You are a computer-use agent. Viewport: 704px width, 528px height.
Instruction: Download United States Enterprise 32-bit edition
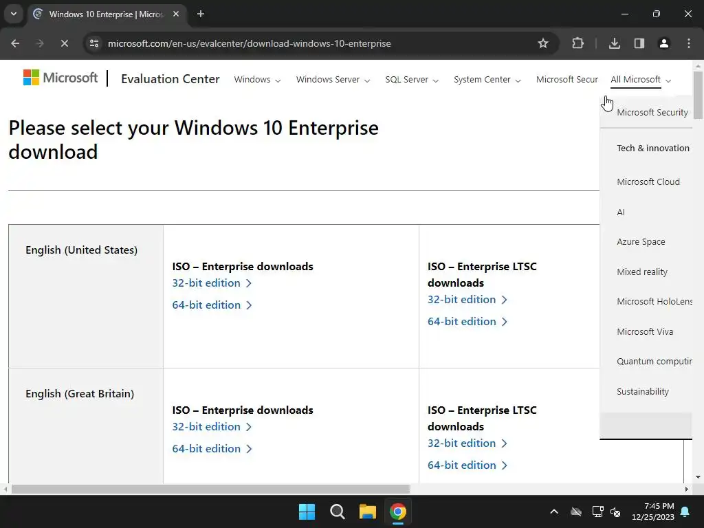click(x=212, y=283)
